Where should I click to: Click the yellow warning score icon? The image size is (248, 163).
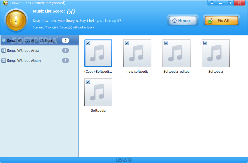[16, 20]
